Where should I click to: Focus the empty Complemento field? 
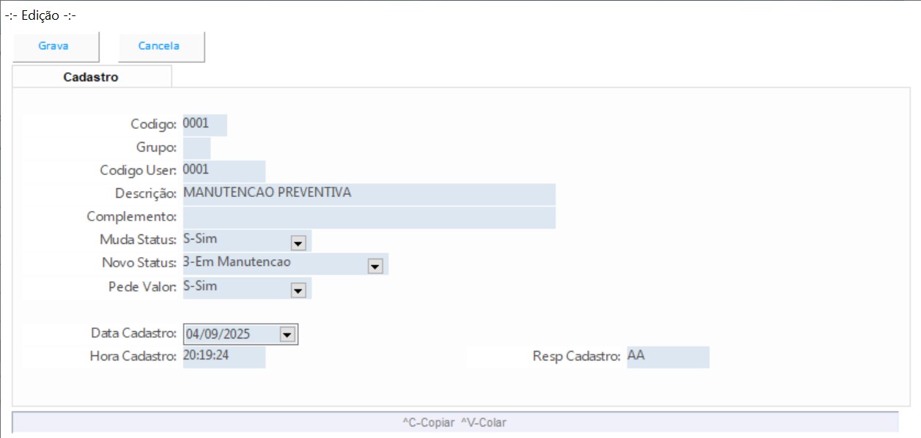tap(369, 218)
